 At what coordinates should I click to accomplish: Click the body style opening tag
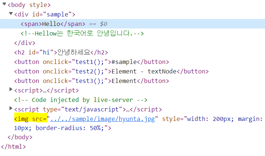pyautogui.click(x=29, y=5)
